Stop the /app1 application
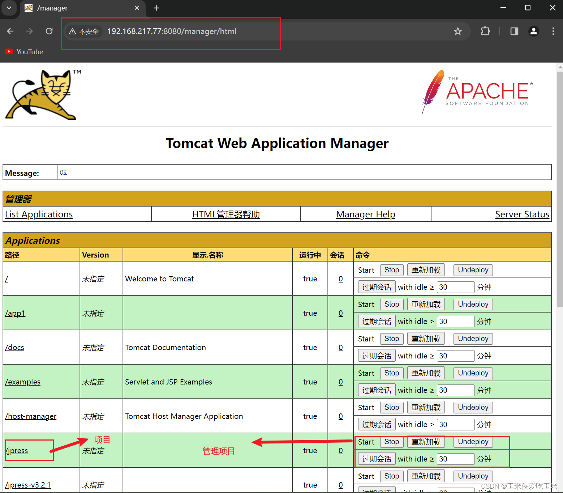The image size is (563, 493). [x=392, y=304]
